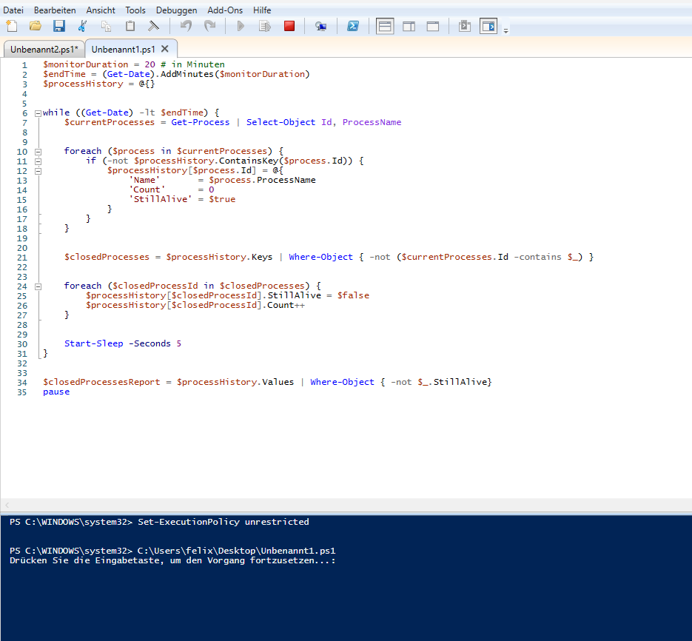Click $closedProcessesReport on line 34
Image resolution: width=692 pixels, height=641 pixels.
tap(101, 382)
